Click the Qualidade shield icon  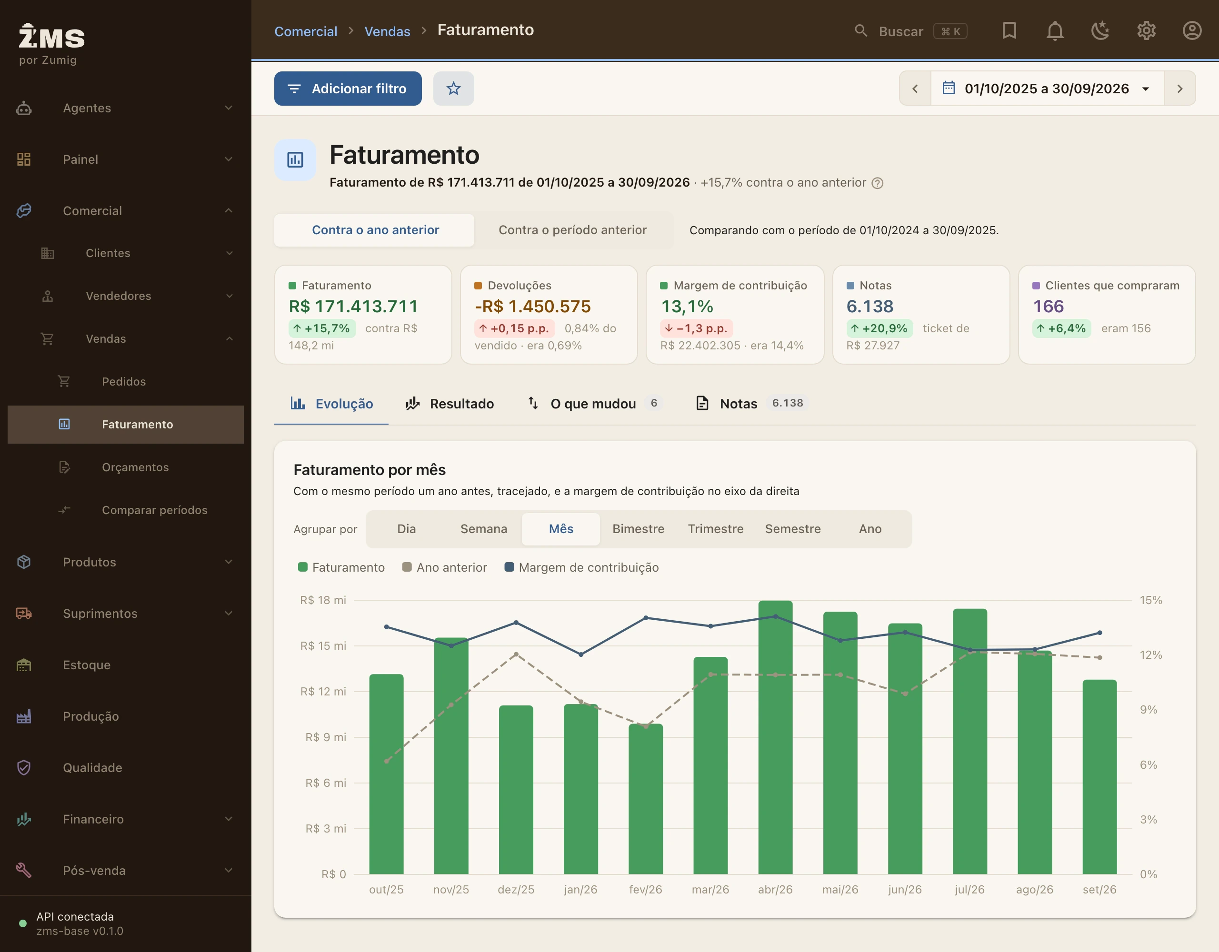pyautogui.click(x=23, y=767)
